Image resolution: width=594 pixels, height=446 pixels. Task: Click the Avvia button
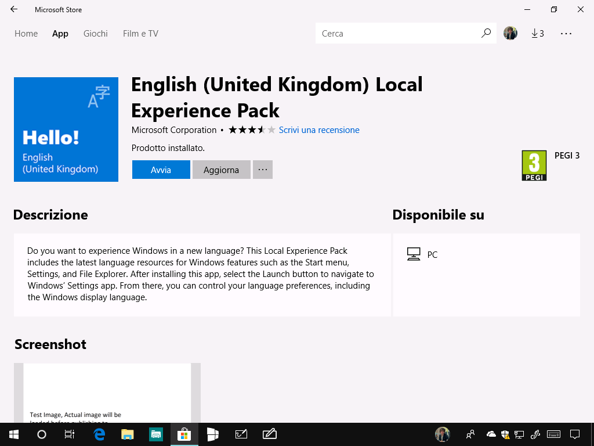161,170
